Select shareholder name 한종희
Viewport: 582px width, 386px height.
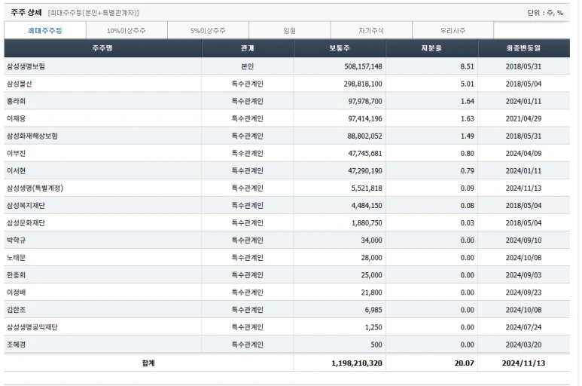[x=16, y=275]
